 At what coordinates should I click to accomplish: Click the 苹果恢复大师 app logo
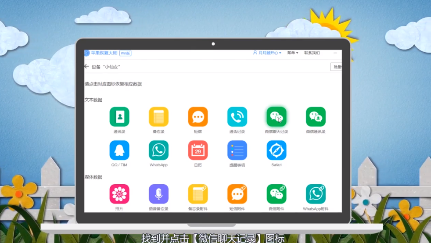(x=87, y=53)
